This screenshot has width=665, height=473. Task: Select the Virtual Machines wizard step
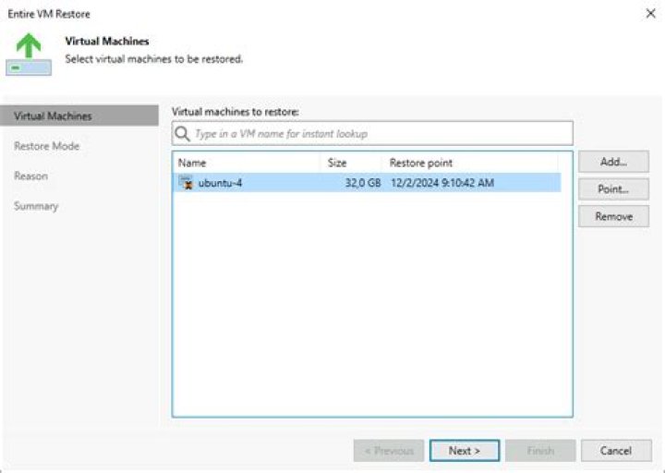point(79,115)
